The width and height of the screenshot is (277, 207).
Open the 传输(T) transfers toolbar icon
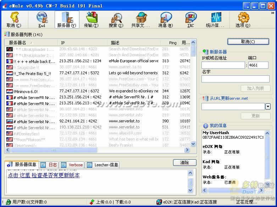pos(92,19)
